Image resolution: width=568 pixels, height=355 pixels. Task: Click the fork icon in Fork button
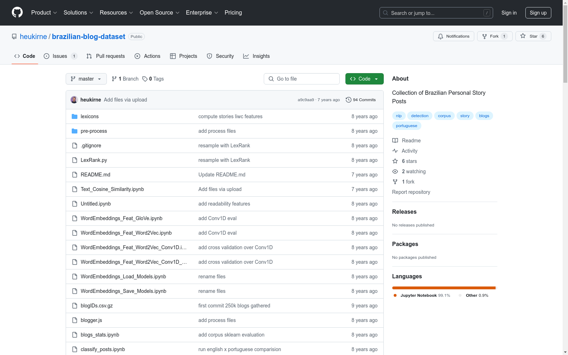[485, 36]
